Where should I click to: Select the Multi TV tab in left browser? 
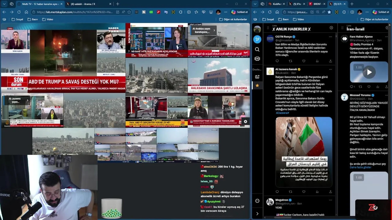[40, 4]
